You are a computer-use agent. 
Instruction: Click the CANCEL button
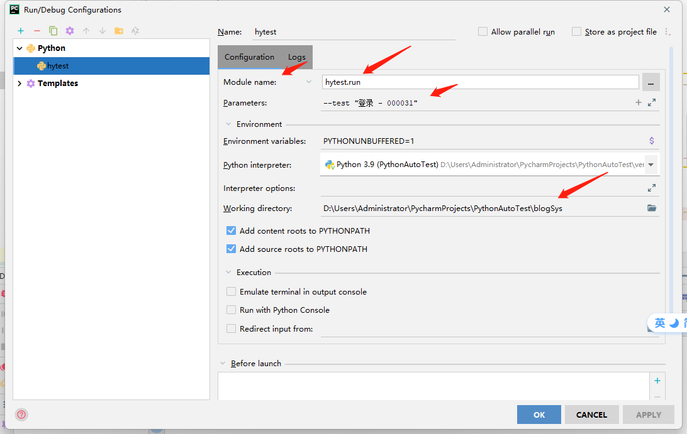(x=591, y=415)
